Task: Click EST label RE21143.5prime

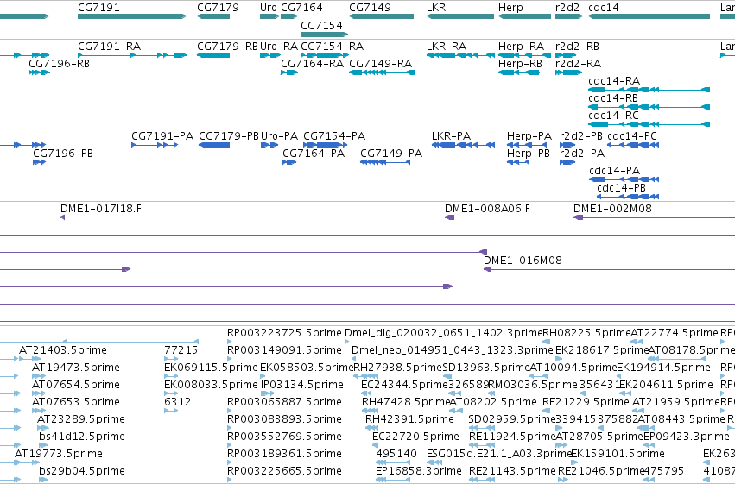Action: point(512,471)
